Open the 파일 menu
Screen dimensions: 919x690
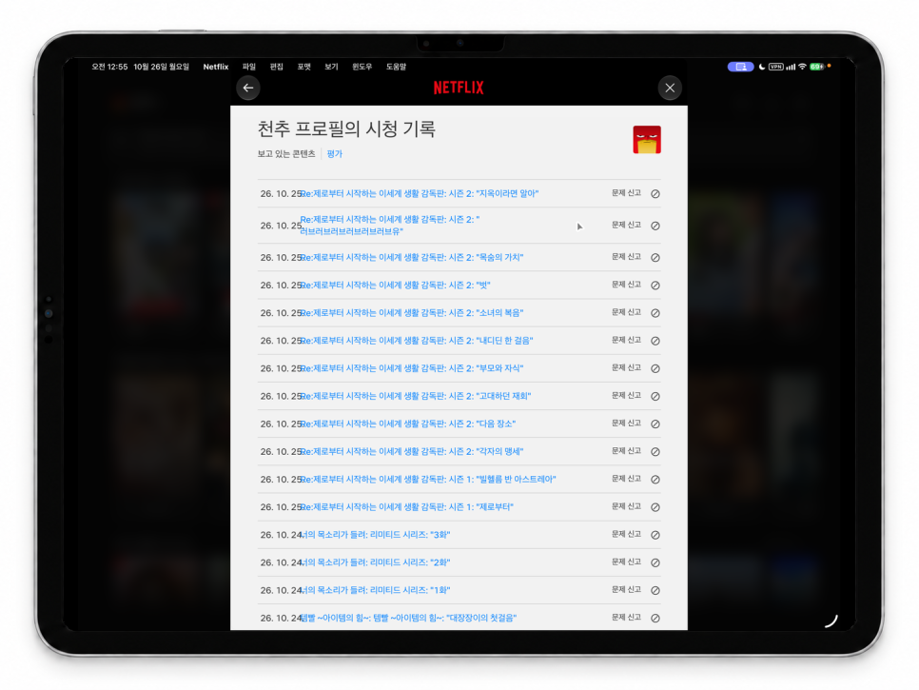click(249, 67)
